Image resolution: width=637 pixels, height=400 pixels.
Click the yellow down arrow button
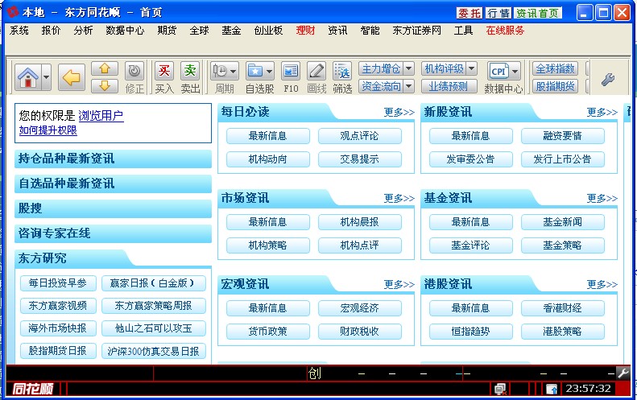tap(105, 85)
